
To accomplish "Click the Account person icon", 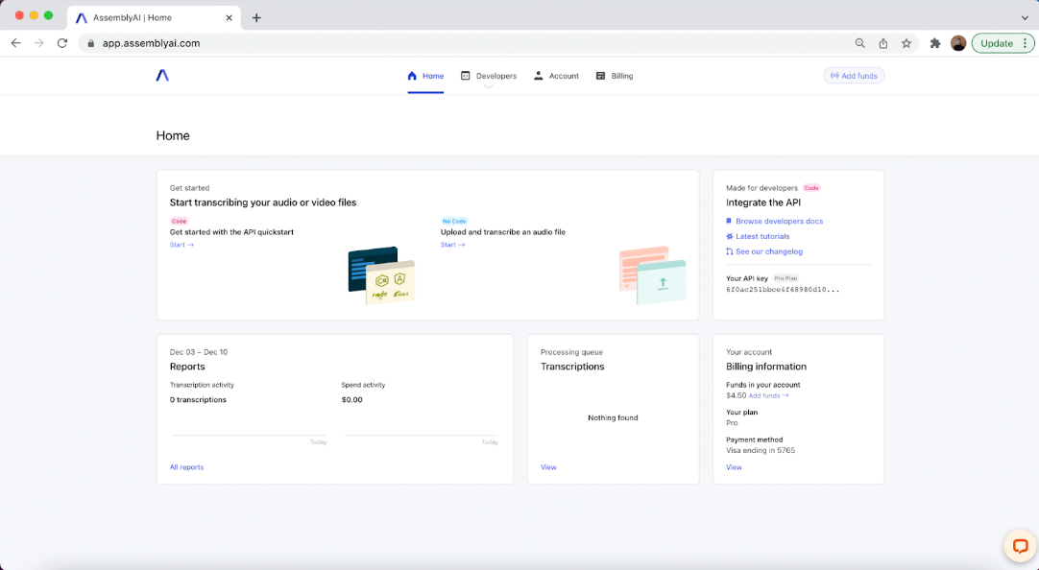I will click(538, 76).
